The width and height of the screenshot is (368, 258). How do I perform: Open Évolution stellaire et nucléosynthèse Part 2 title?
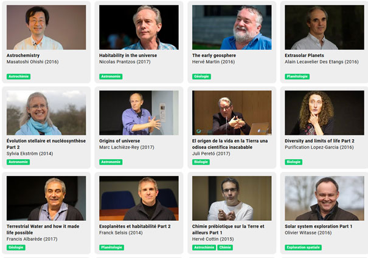point(46,144)
